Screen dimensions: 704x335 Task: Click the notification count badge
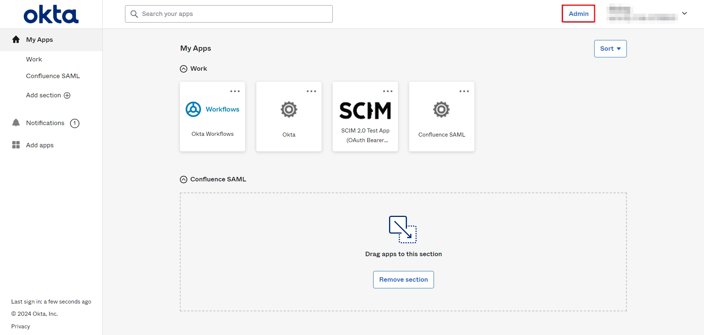coord(75,123)
